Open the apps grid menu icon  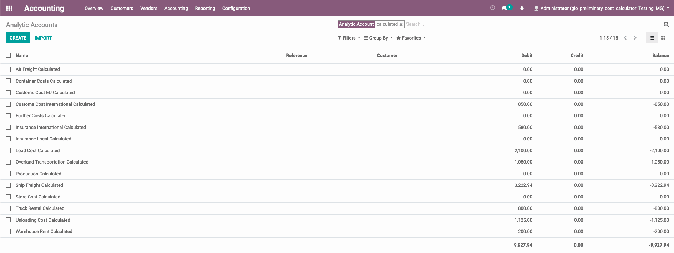coord(9,8)
